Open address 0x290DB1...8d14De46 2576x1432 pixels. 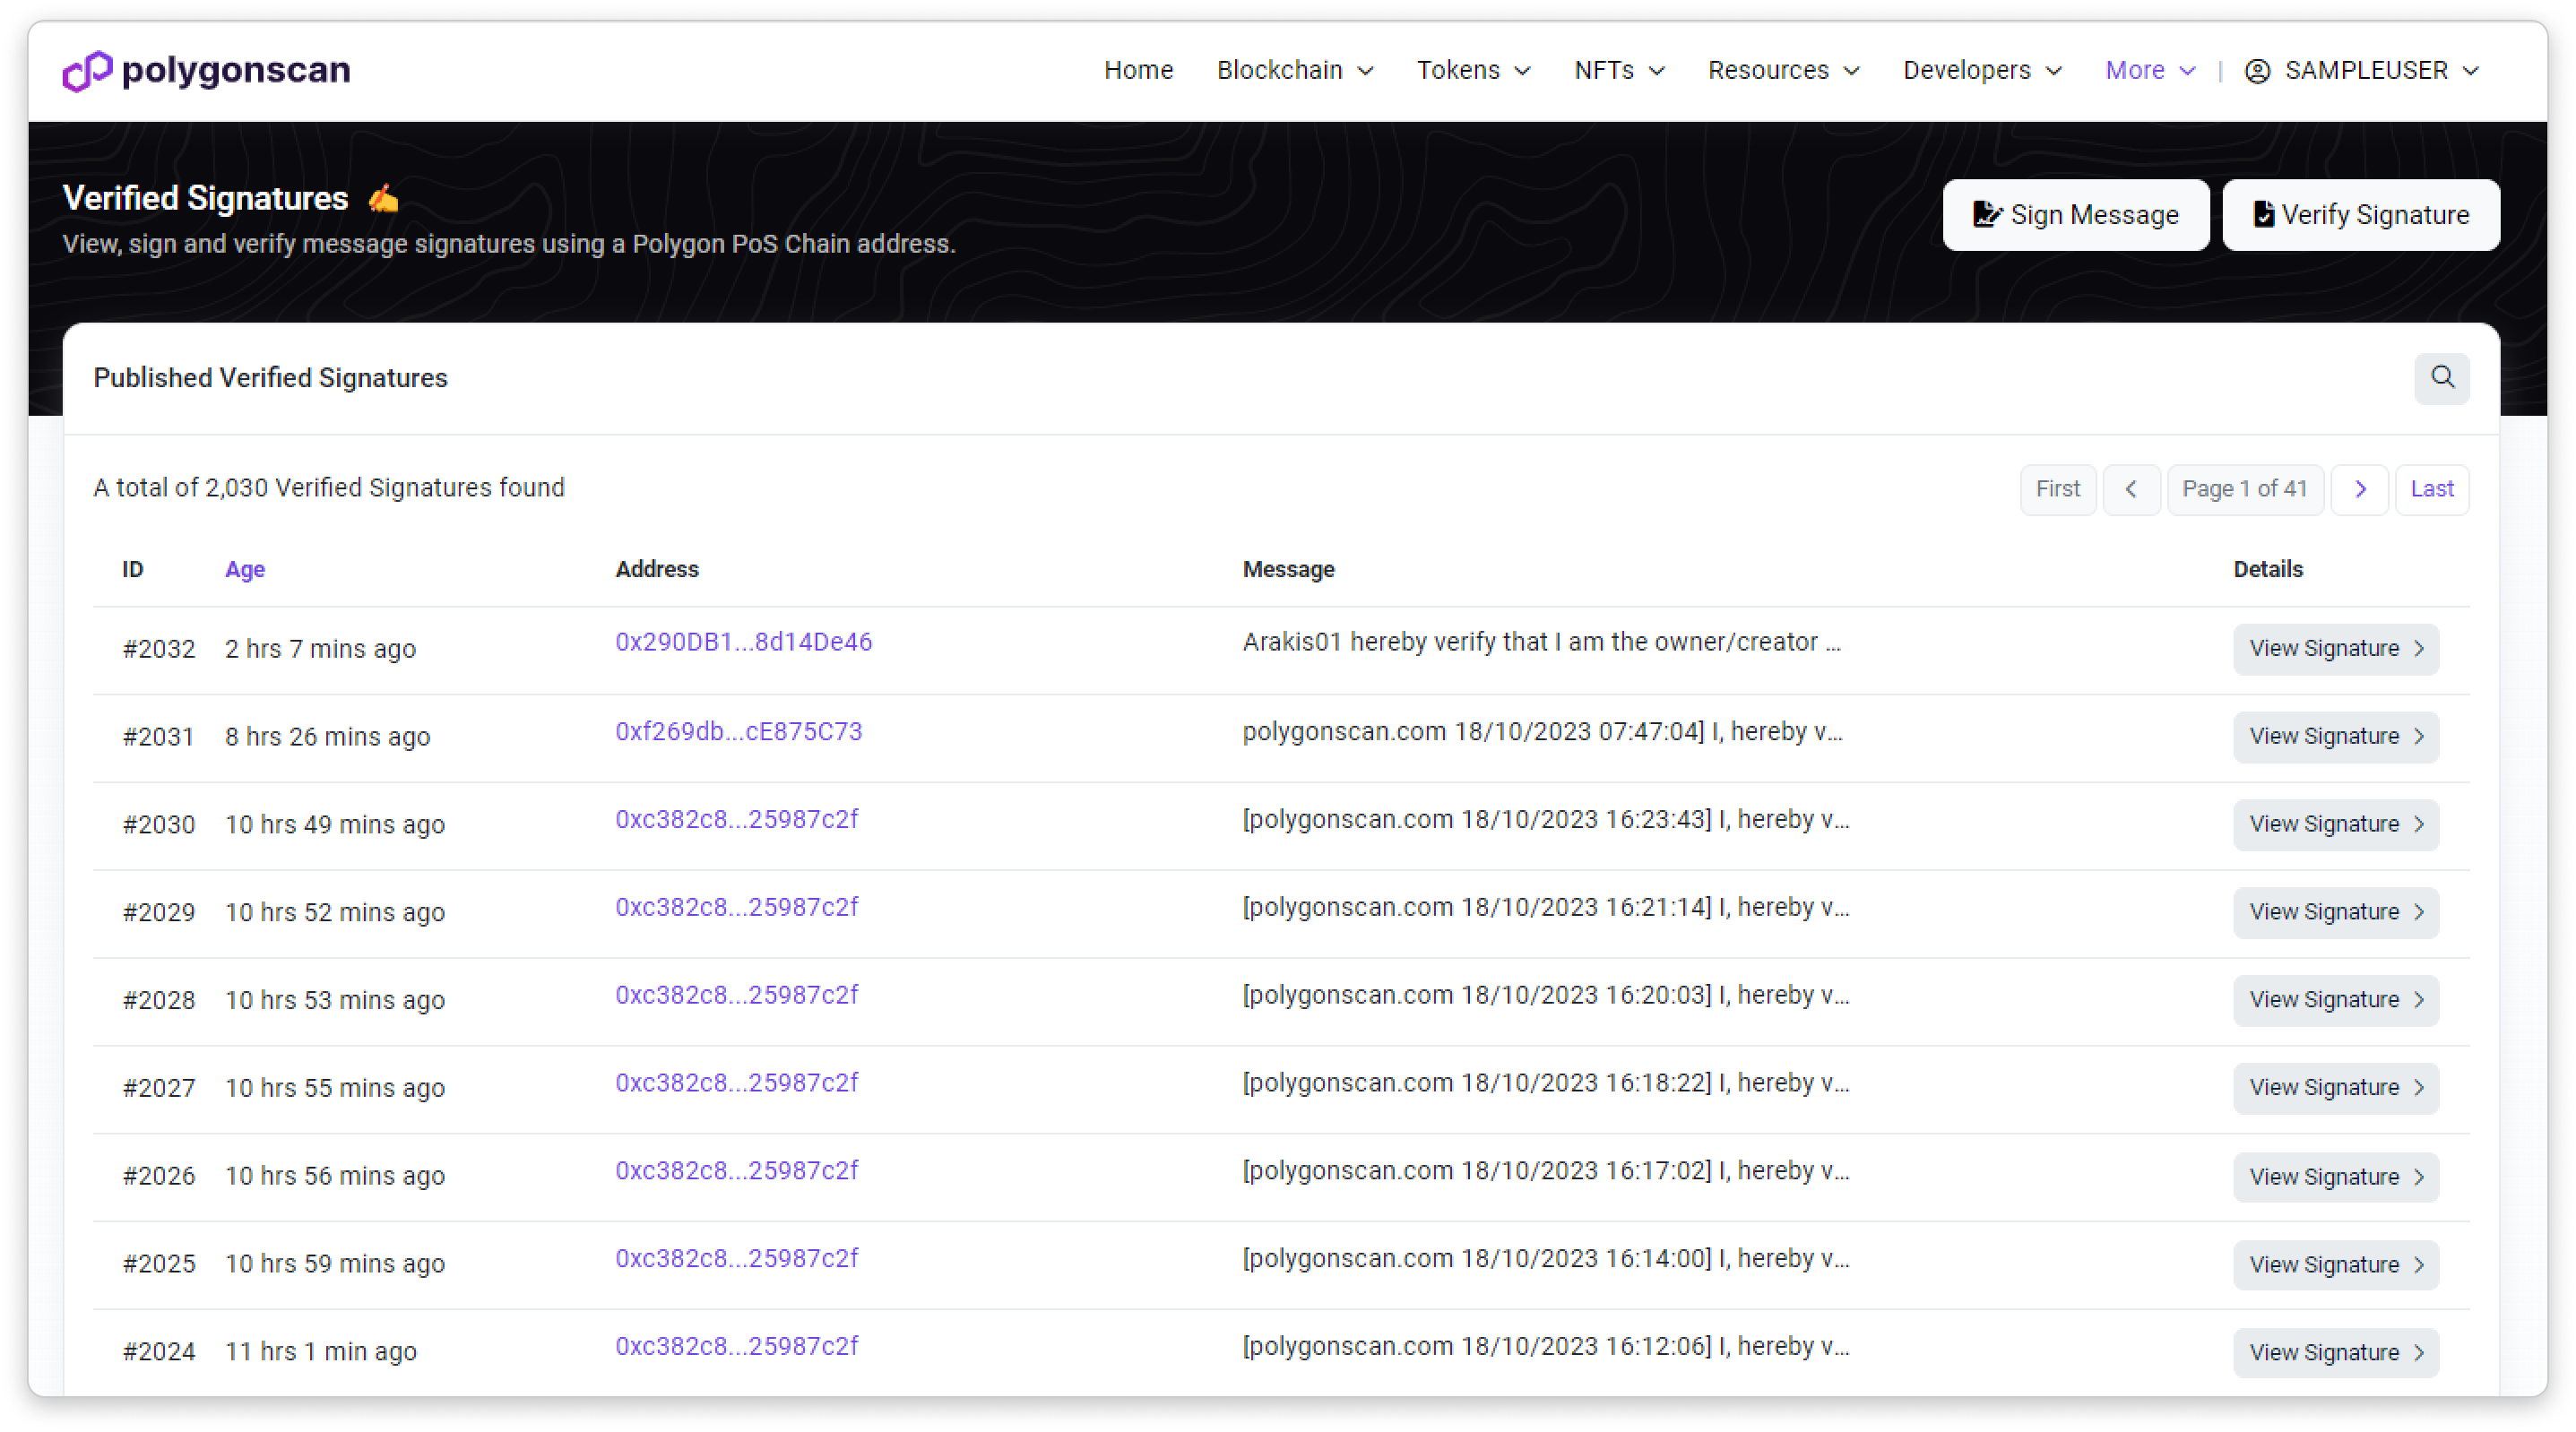pos(743,642)
